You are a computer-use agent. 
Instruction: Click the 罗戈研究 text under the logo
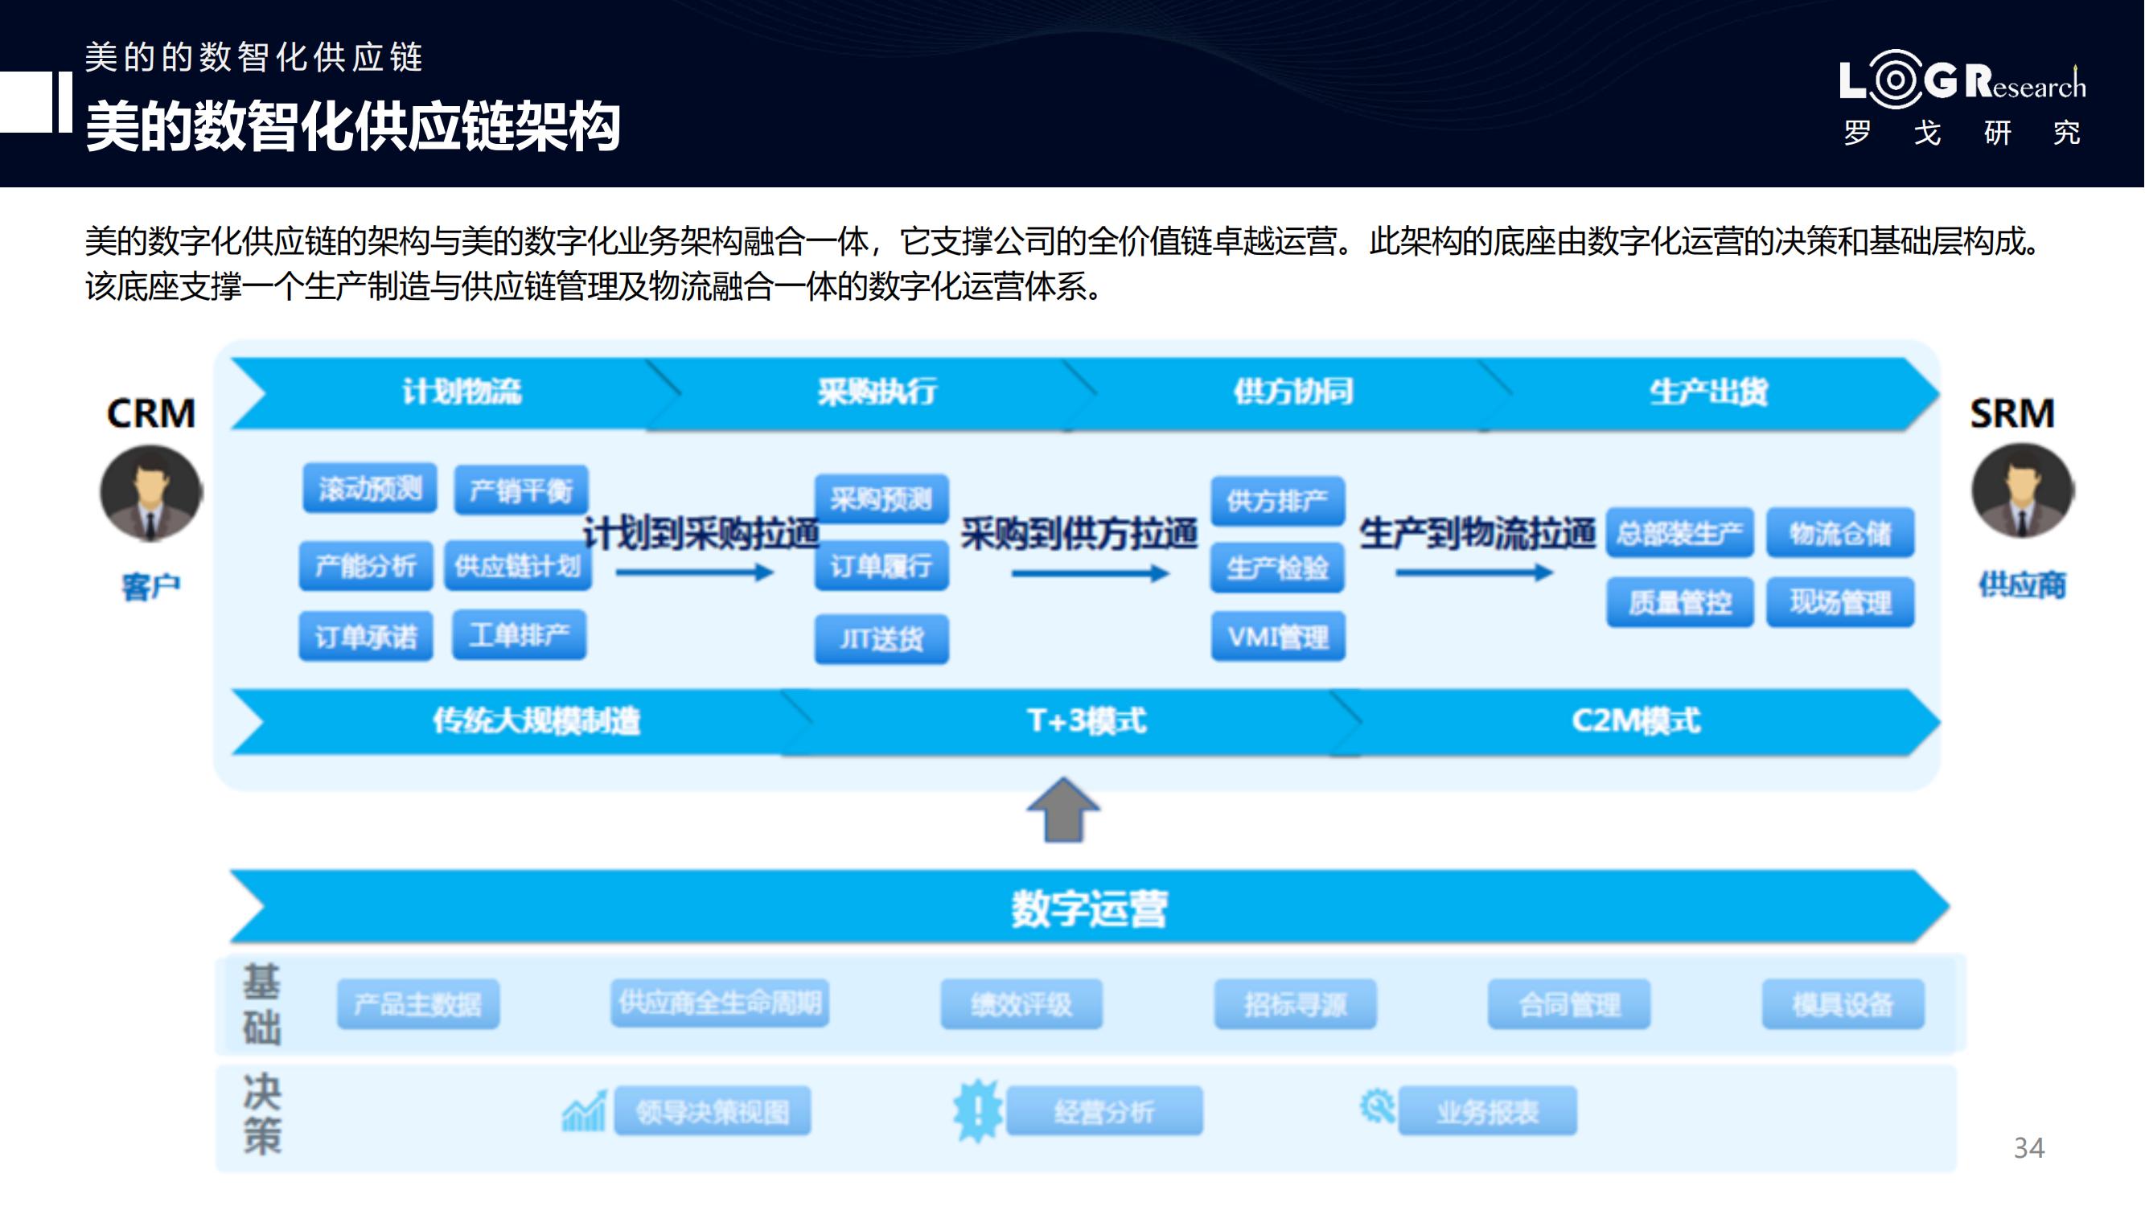(x=1962, y=133)
